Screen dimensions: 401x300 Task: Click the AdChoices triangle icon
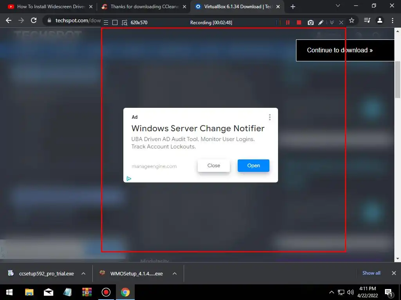tap(129, 179)
